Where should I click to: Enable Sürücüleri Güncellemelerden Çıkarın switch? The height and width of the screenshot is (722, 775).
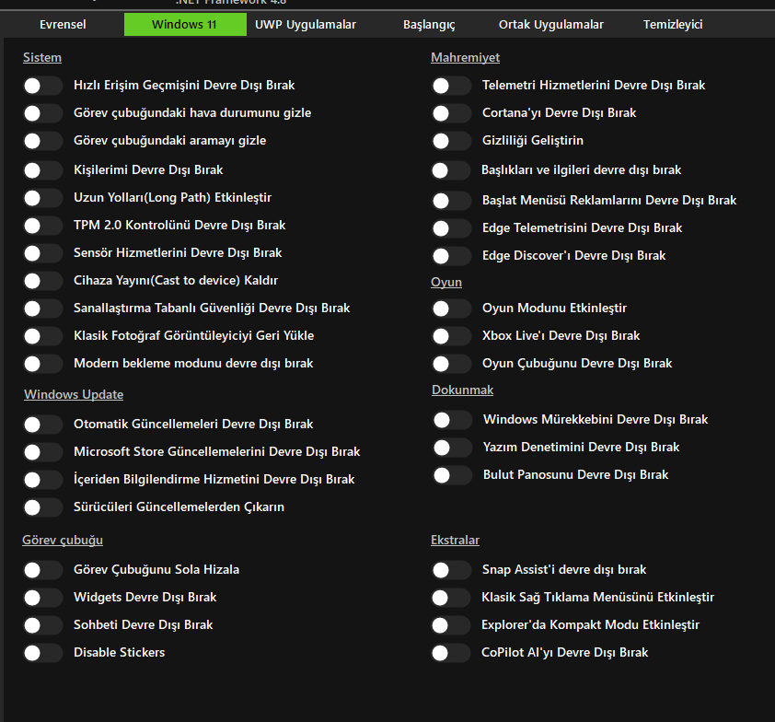pos(42,507)
